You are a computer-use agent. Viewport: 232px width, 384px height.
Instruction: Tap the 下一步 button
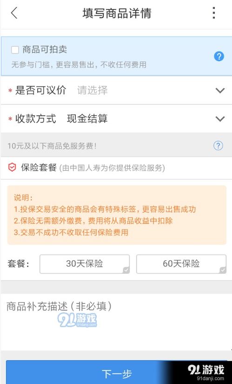116,372
